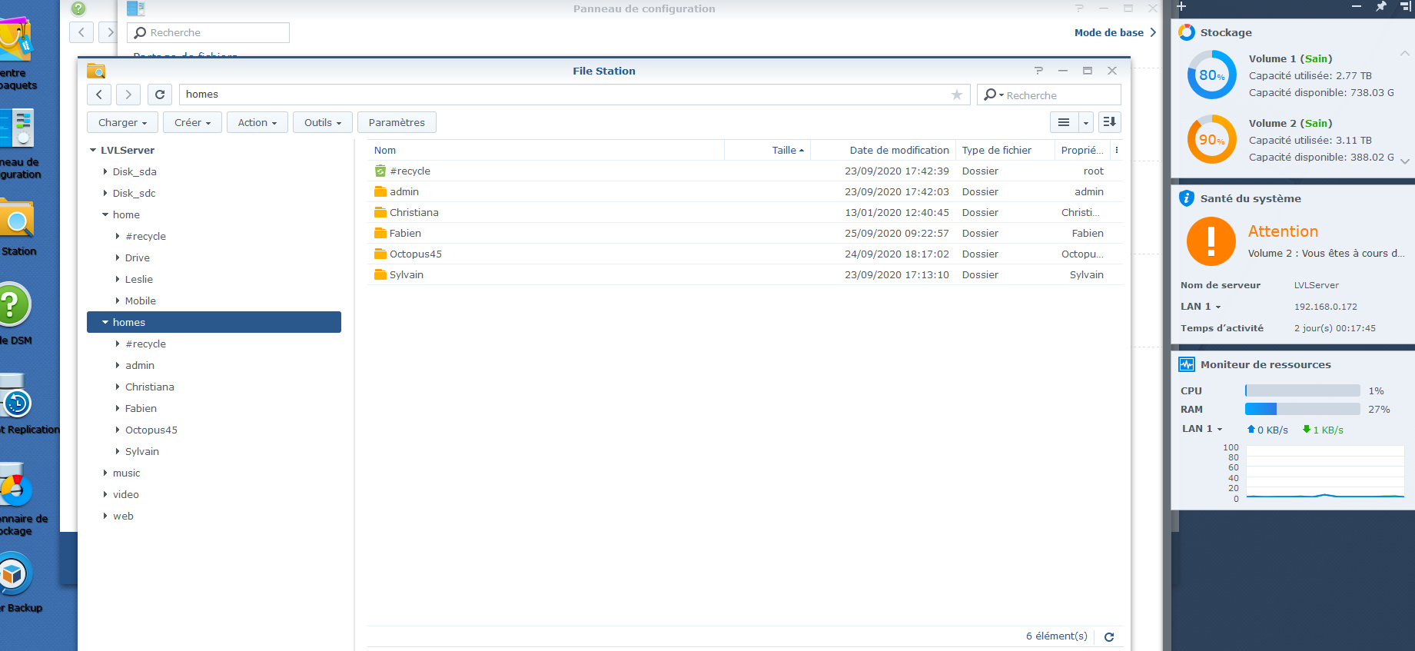Open the Créer dropdown menu
1415x651 pixels.
point(192,122)
